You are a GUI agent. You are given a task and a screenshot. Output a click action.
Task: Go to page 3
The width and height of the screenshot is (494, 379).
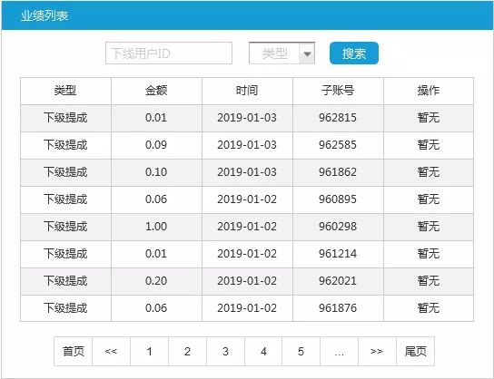click(225, 351)
